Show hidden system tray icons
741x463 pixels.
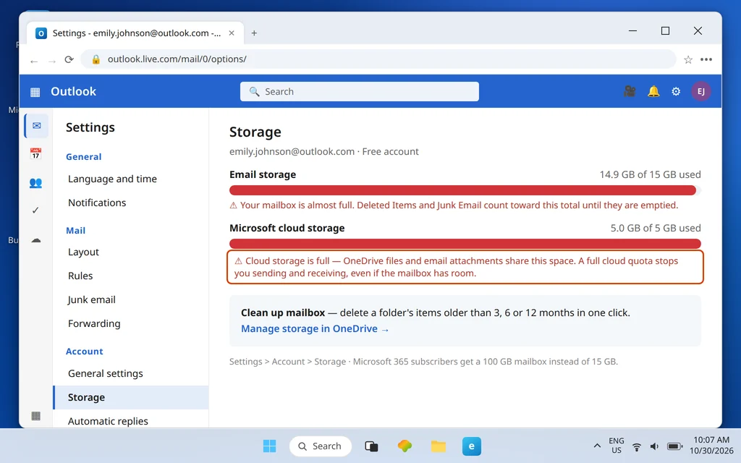(597, 446)
